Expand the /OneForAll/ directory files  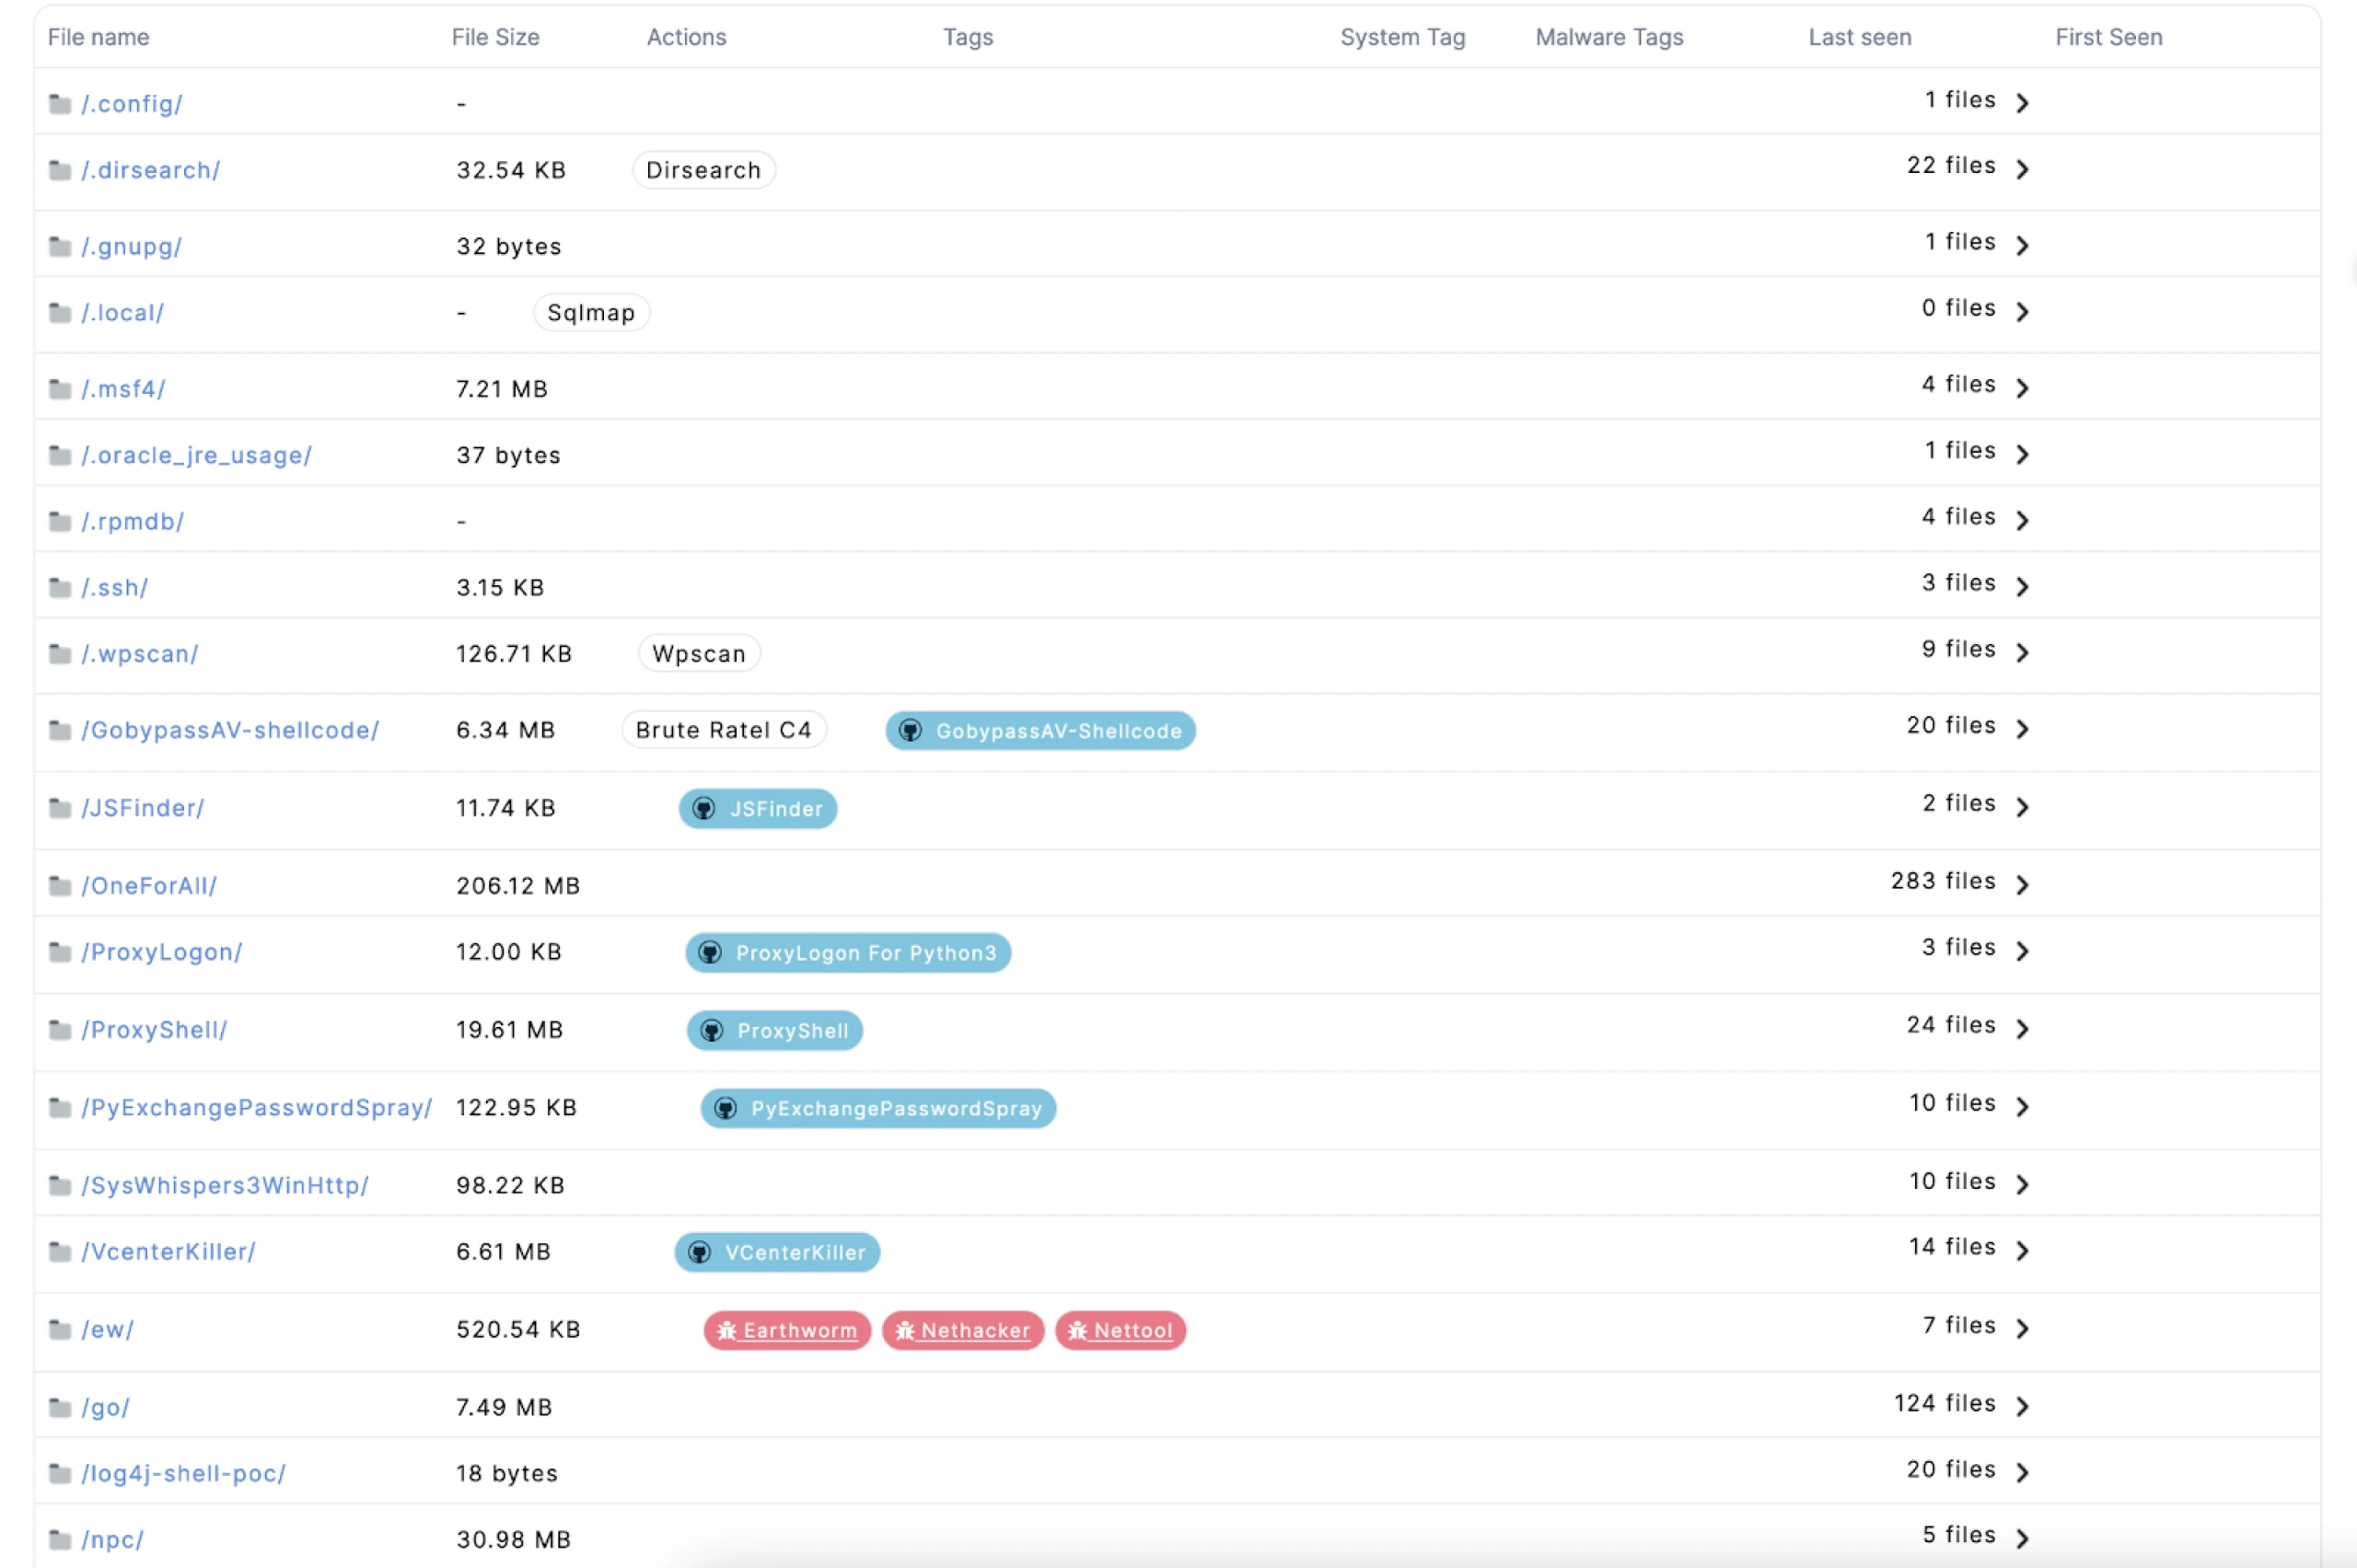[2025, 883]
